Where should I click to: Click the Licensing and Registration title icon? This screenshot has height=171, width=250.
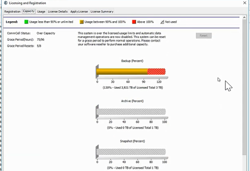(5, 3)
